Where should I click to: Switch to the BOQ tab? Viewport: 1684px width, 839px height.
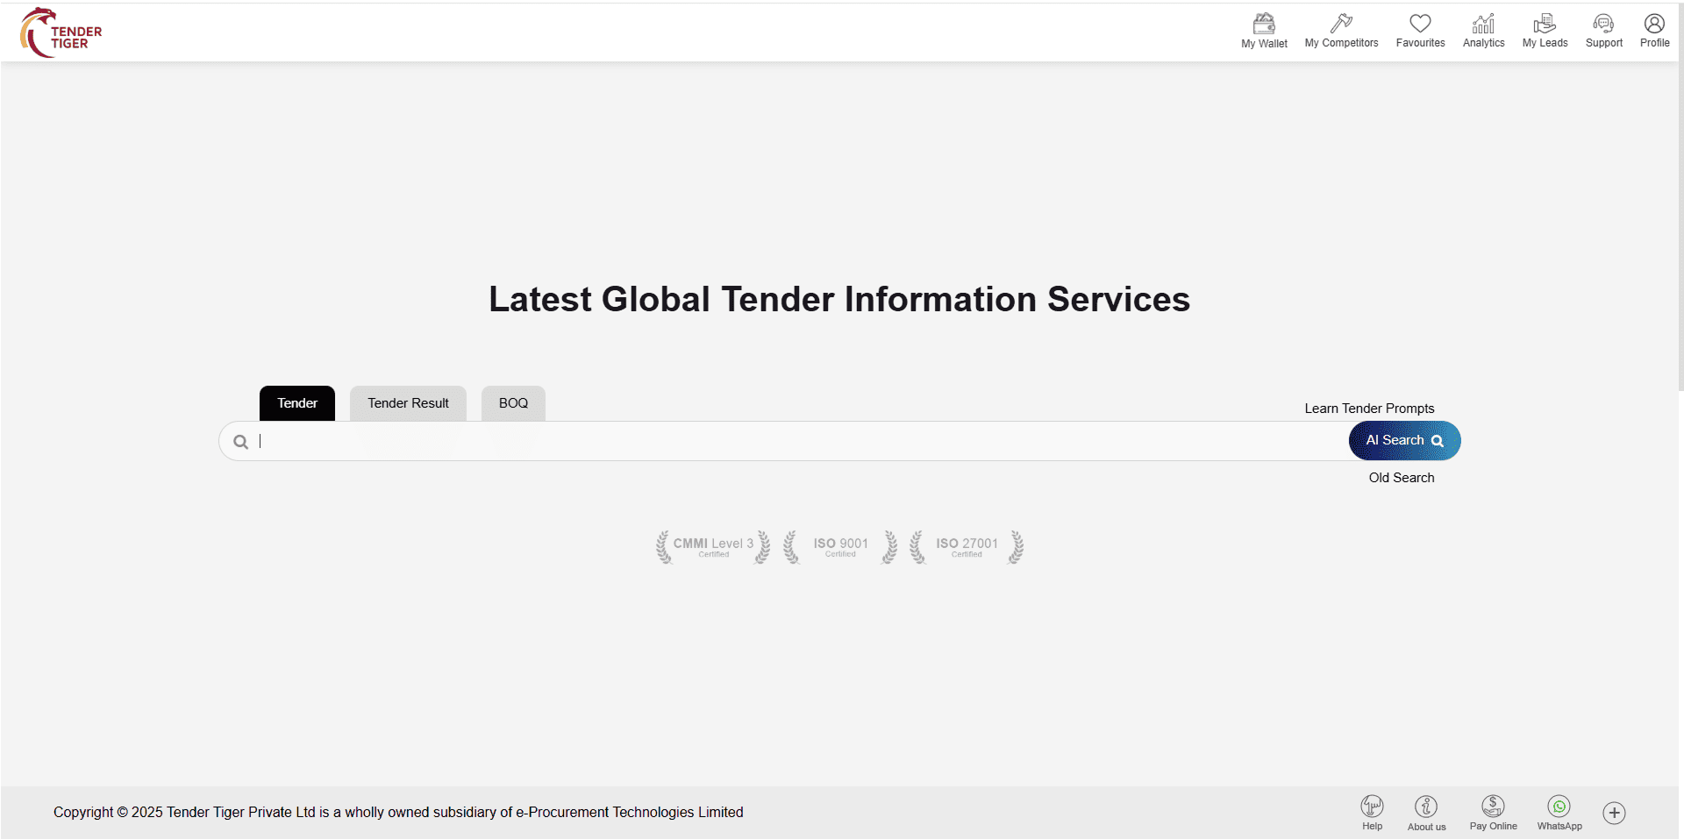click(x=513, y=403)
